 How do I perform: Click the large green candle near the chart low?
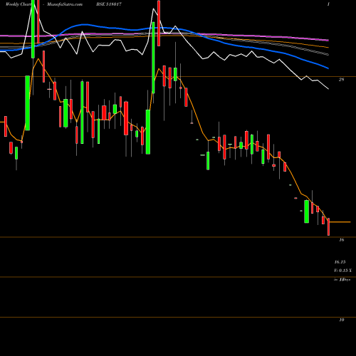click(x=307, y=211)
